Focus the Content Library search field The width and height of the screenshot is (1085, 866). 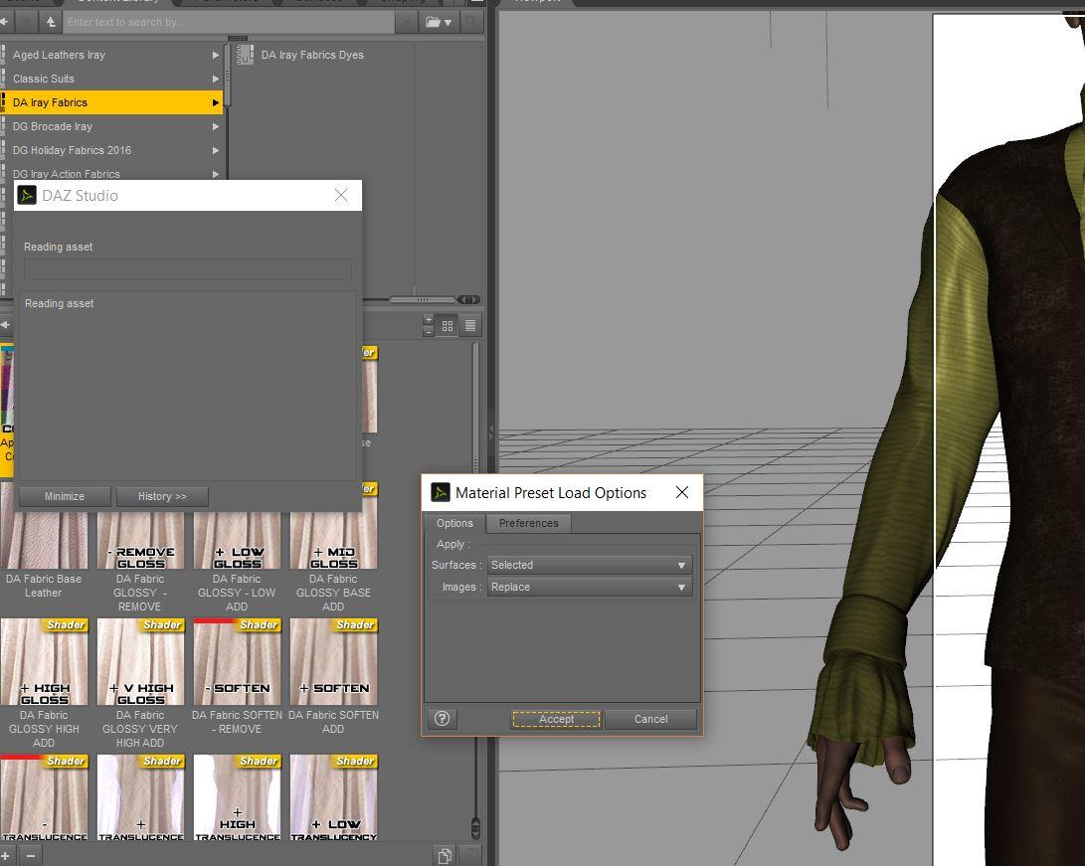pyautogui.click(x=229, y=22)
